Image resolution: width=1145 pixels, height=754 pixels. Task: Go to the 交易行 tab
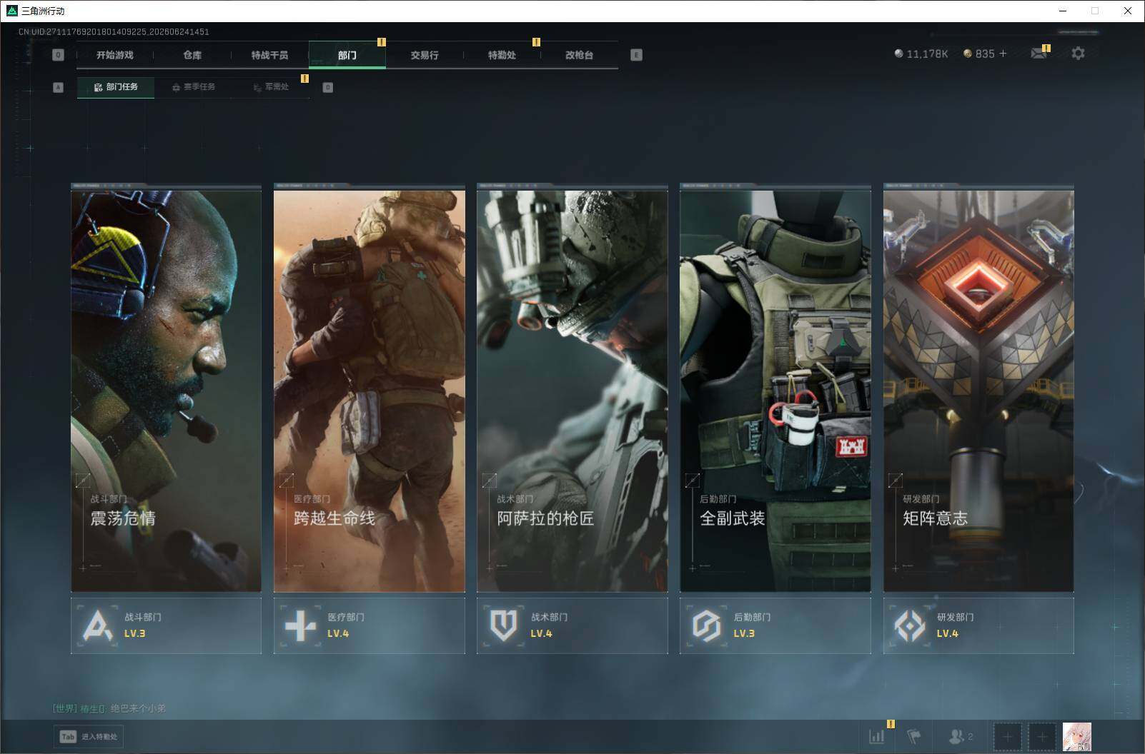[x=425, y=55]
